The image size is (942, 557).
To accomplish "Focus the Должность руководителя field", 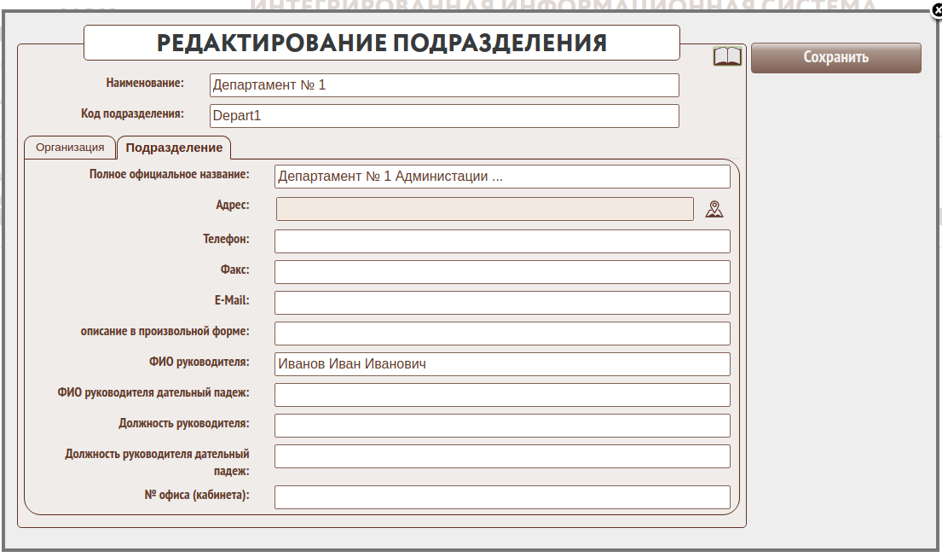I will coord(502,426).
